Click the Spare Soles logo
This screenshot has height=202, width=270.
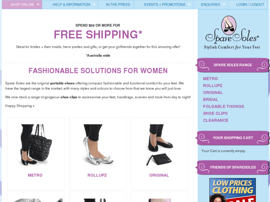coord(232,33)
